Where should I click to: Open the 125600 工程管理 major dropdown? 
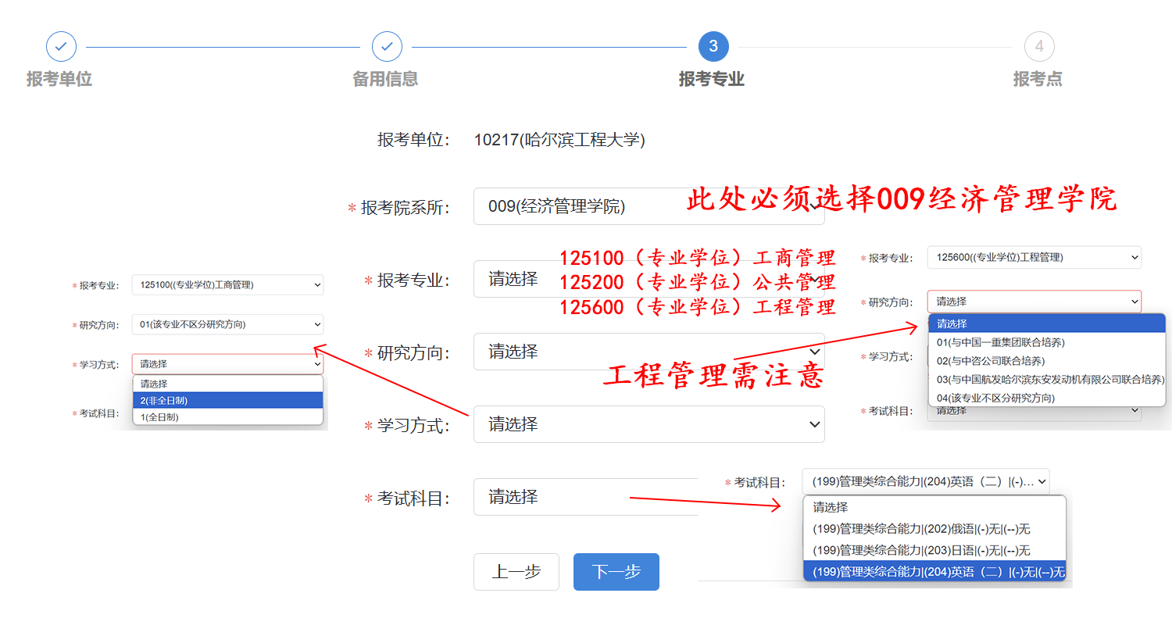(1034, 257)
